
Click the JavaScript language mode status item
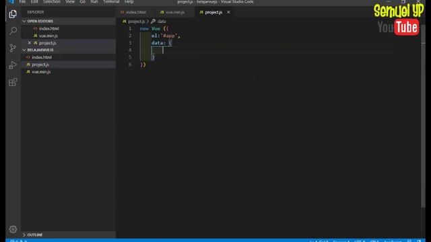[393, 241]
